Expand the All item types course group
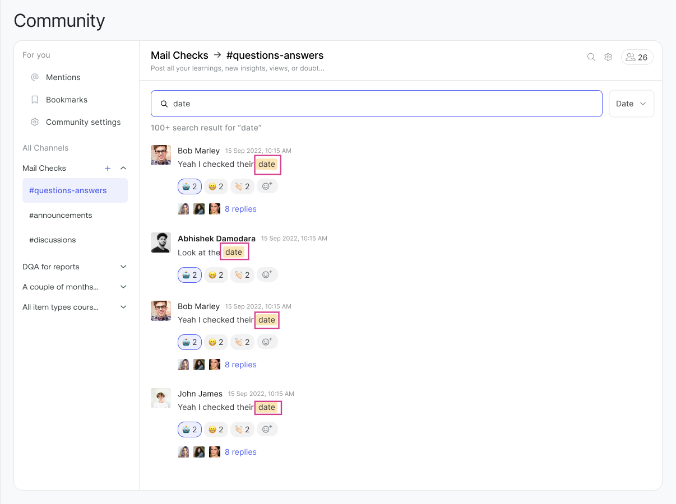This screenshot has width=676, height=504. 123,307
